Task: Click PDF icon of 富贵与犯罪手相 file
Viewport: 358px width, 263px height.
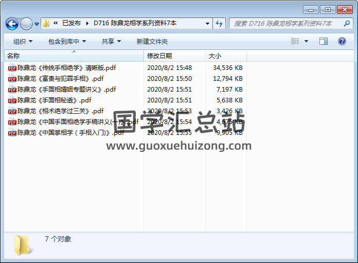Action: (x=12, y=79)
